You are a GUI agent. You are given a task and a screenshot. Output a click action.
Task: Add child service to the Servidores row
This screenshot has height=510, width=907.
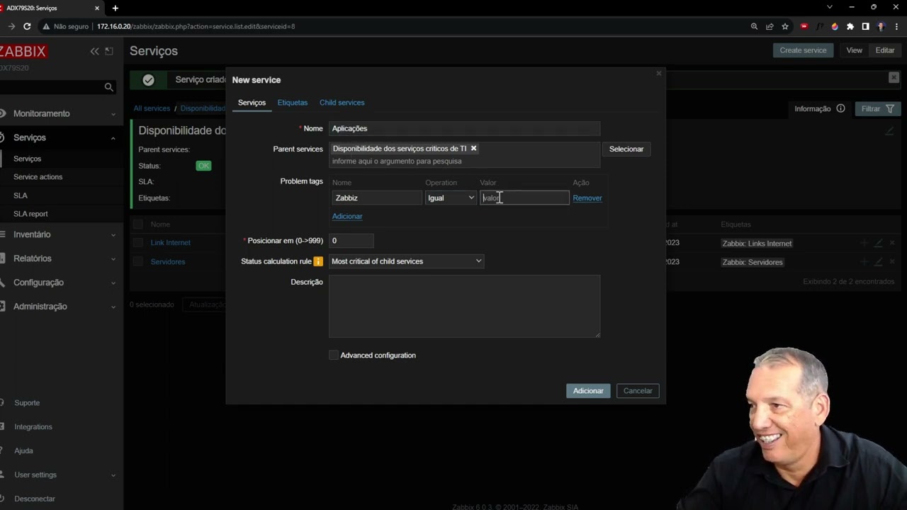coord(864,262)
